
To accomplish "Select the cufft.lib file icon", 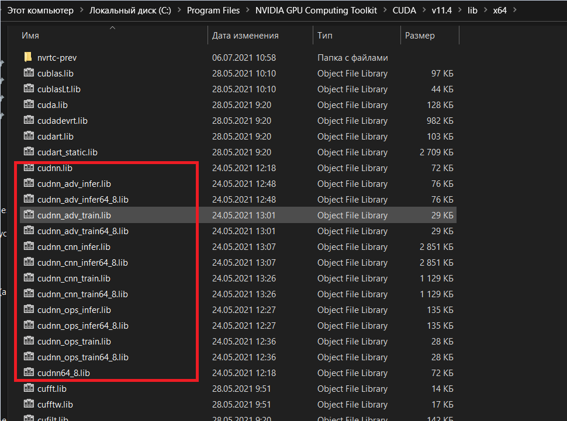I will [x=29, y=389].
